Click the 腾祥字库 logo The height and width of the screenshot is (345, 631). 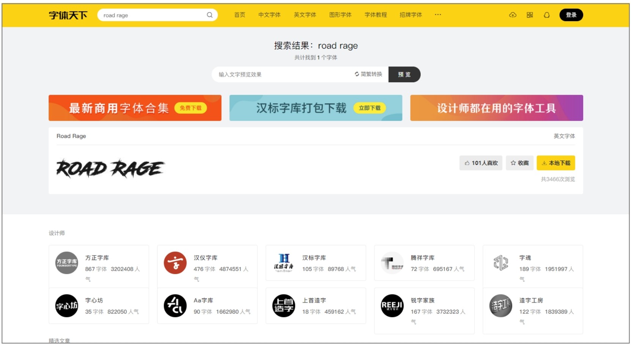pos(393,263)
